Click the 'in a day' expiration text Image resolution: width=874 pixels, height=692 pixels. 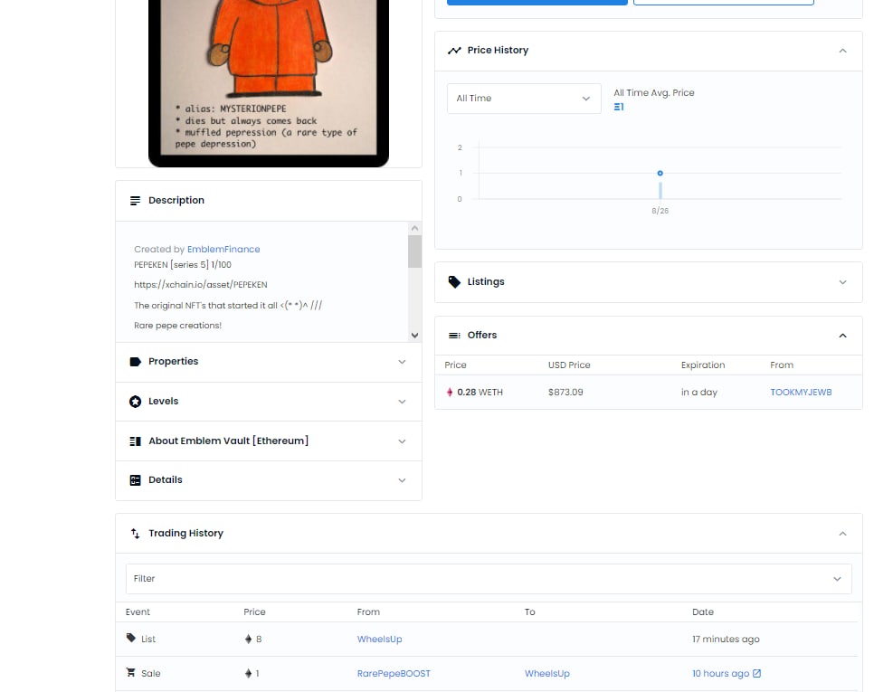pos(699,393)
